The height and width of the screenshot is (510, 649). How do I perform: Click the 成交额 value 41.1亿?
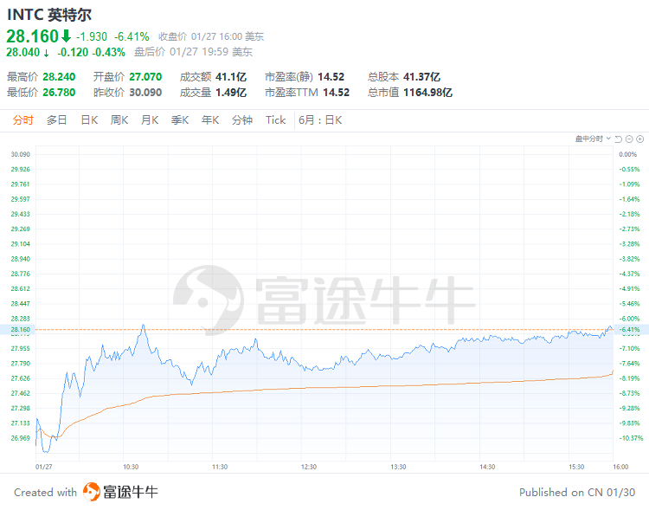pyautogui.click(x=231, y=77)
